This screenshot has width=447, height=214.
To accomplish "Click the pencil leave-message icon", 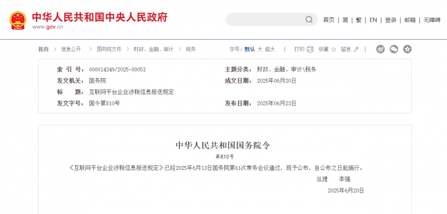I will point(356,49).
